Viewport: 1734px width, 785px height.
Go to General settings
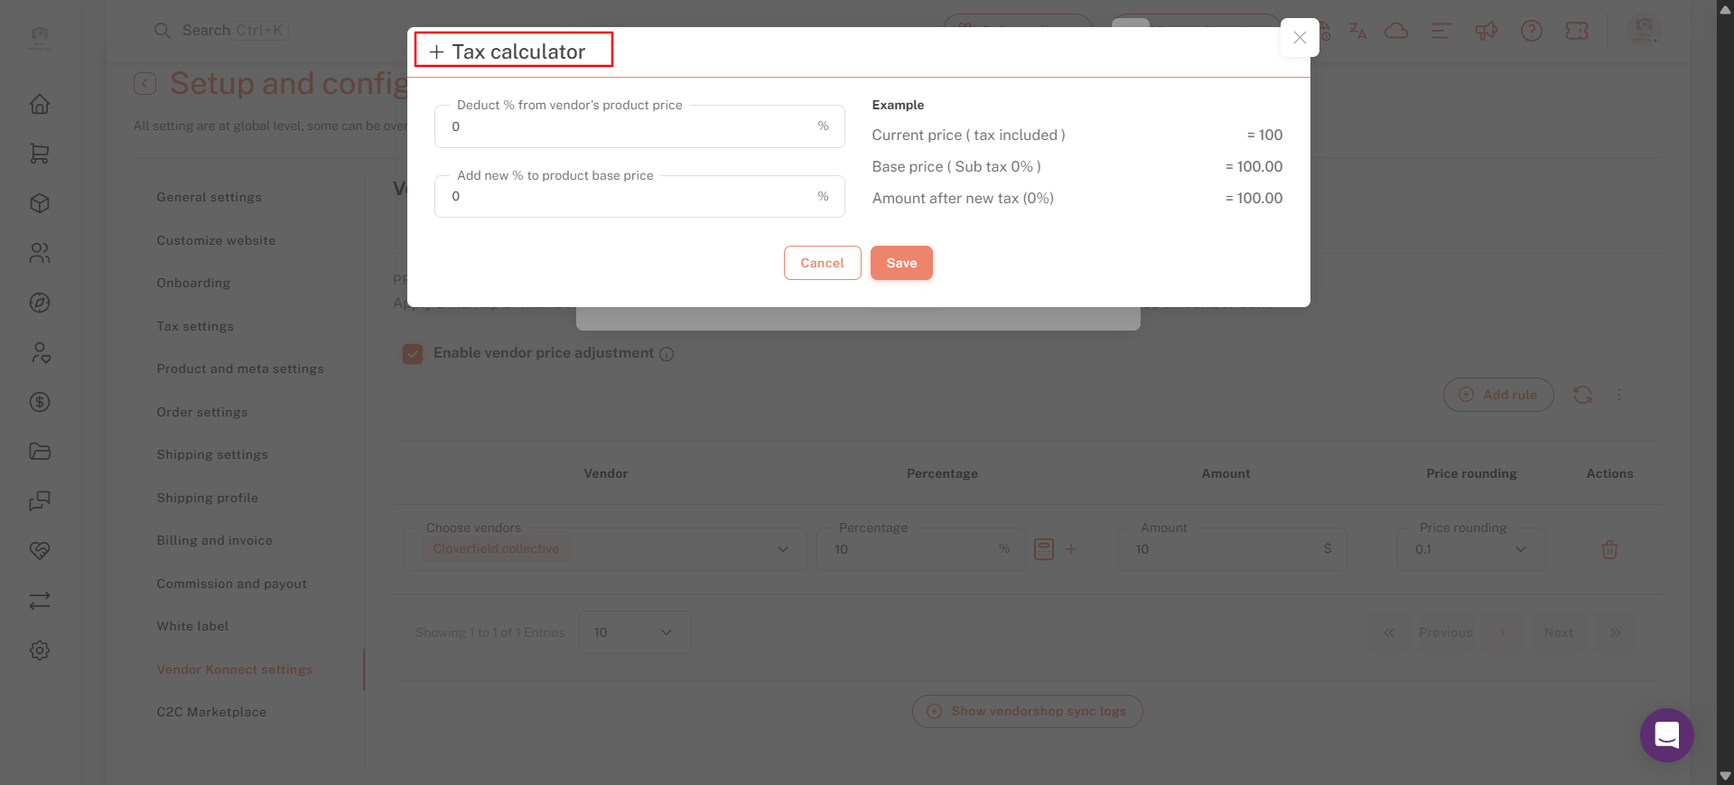210,197
